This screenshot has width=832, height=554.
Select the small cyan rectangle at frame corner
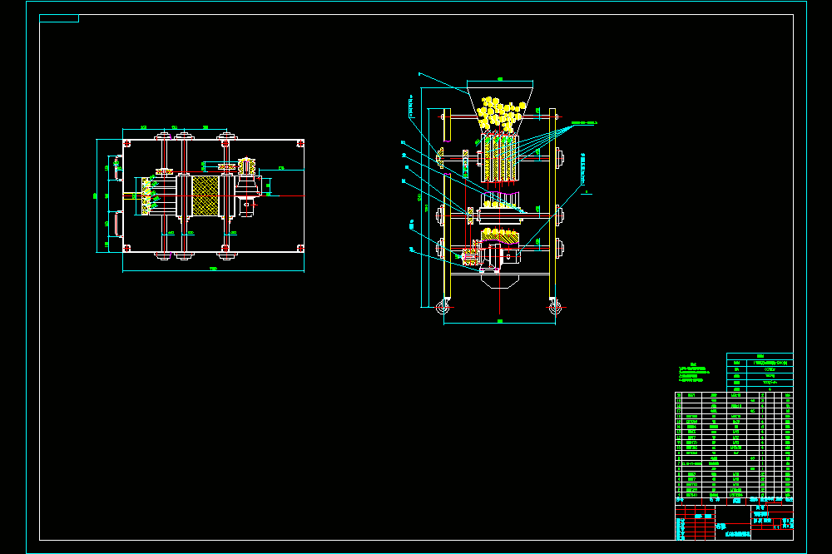59,18
